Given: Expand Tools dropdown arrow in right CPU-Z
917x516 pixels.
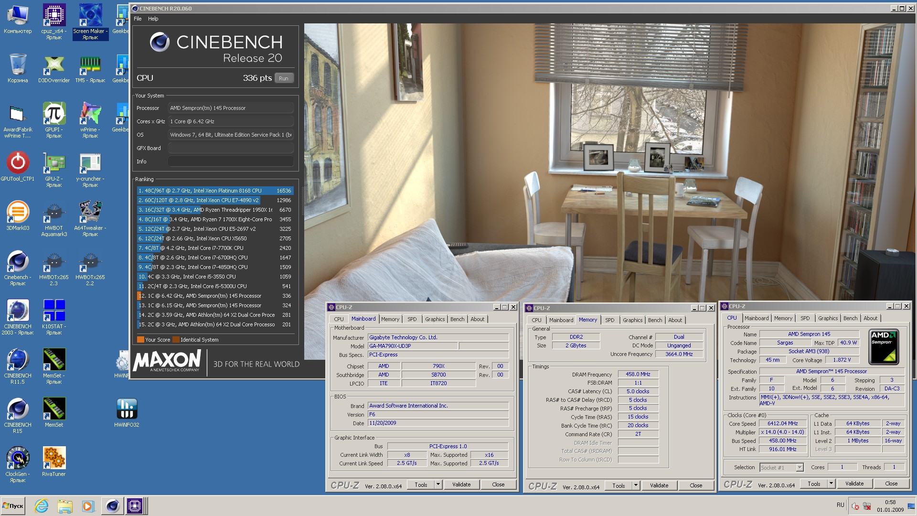Looking at the screenshot, I should [831, 484].
